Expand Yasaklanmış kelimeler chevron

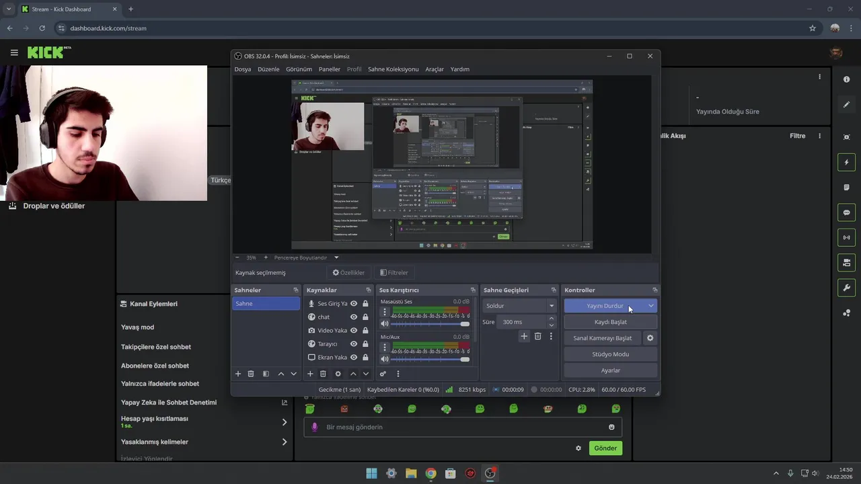coord(284,442)
